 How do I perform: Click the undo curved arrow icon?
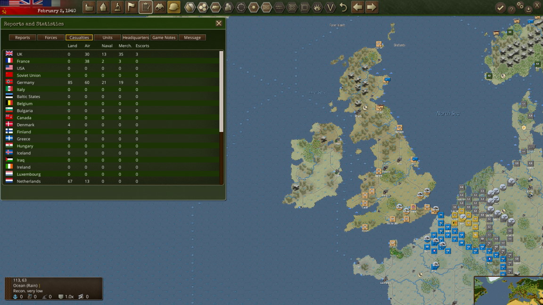pyautogui.click(x=343, y=7)
